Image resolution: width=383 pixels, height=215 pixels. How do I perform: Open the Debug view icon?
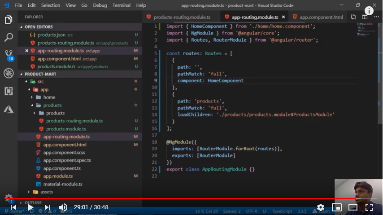[9, 73]
